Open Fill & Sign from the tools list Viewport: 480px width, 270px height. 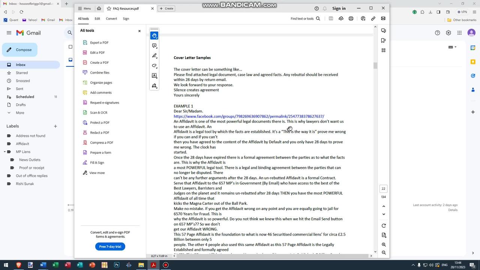tap(97, 162)
